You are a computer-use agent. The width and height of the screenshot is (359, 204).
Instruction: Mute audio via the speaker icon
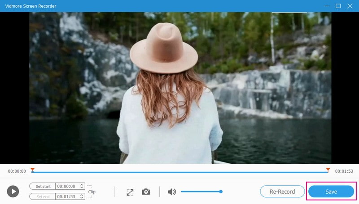[171, 192]
